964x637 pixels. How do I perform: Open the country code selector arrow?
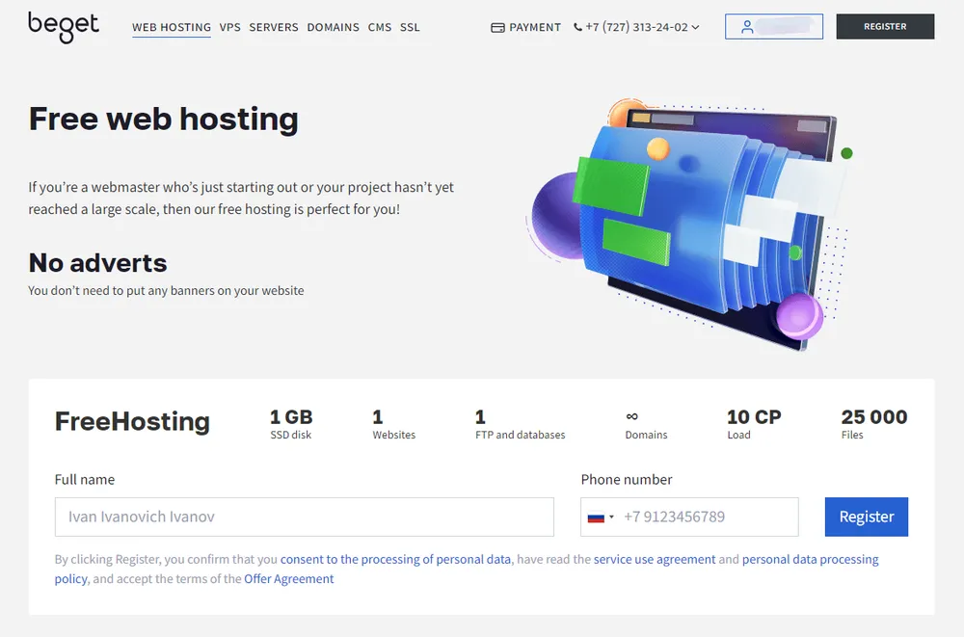coord(611,518)
